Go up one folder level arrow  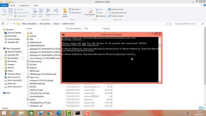pyautogui.click(x=14, y=24)
